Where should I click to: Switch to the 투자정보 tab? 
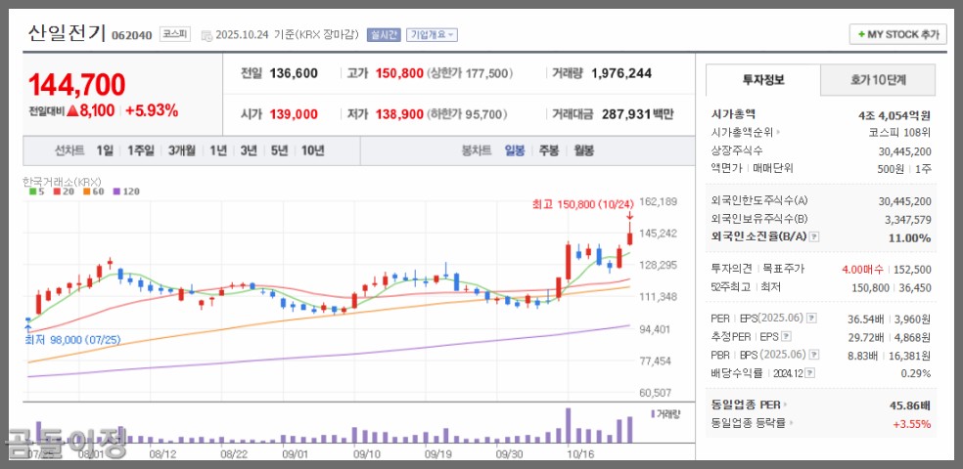coord(763,80)
